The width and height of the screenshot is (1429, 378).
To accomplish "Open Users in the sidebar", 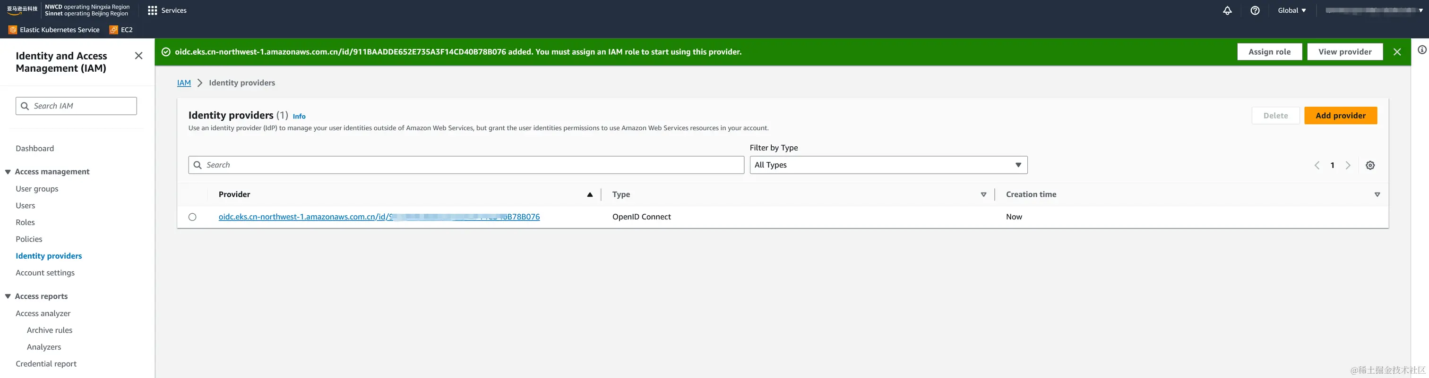I will pos(26,206).
